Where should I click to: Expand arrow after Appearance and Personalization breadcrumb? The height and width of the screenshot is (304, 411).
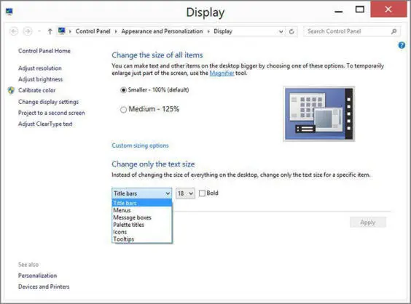point(208,32)
